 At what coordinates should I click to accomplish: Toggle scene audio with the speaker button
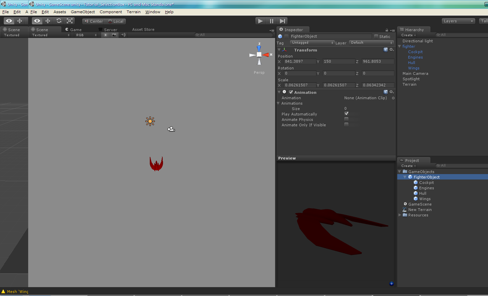[x=123, y=35]
